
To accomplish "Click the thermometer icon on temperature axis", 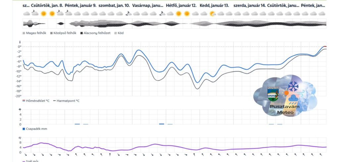I will click(20, 42).
